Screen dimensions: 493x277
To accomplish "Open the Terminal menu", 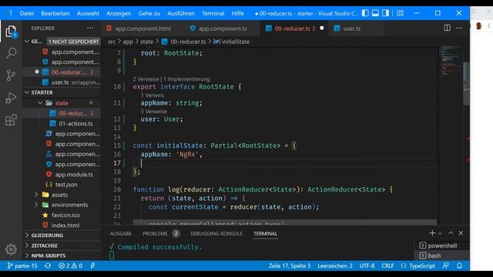I will (x=213, y=14).
